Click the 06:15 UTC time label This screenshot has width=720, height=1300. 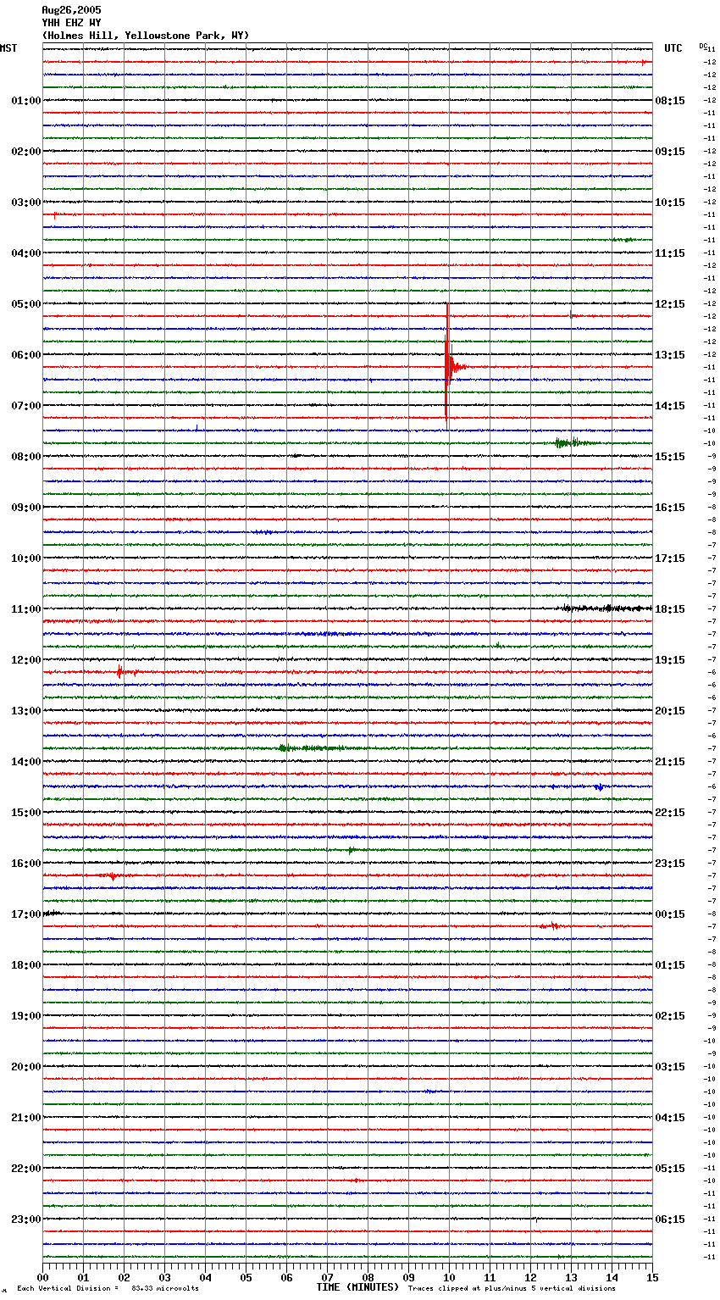tap(670, 1219)
